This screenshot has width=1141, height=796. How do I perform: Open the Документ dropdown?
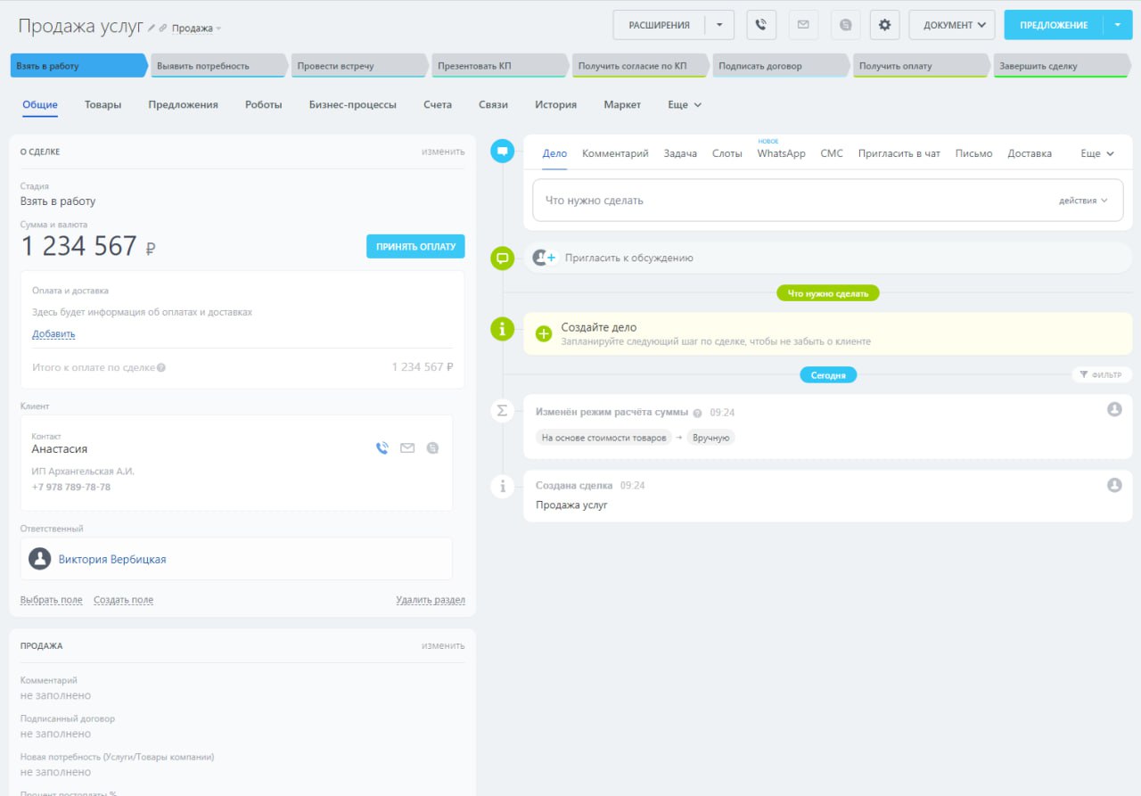point(951,25)
